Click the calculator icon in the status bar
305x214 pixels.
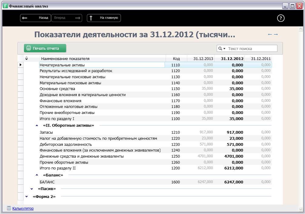[9, 209]
